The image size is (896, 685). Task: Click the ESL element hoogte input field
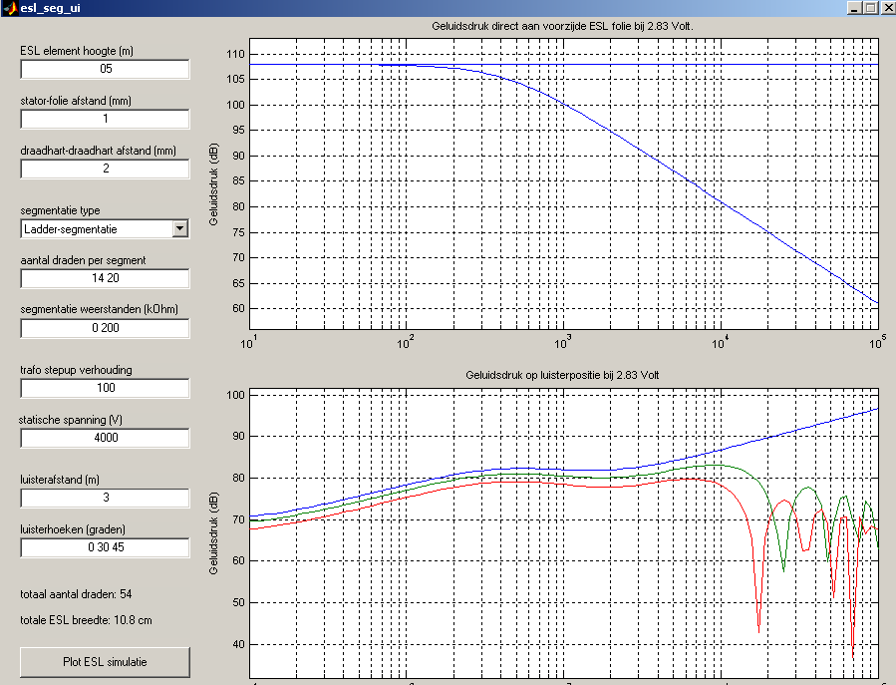(105, 69)
